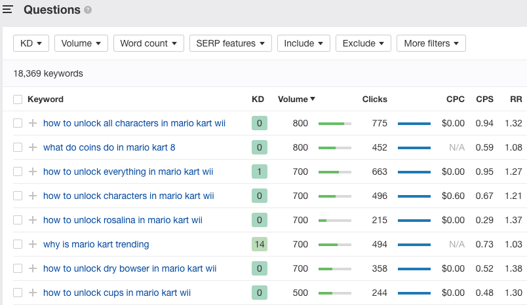Tick the 'why is mario kart trending' checkbox
This screenshot has height=305, width=527.
pos(18,244)
